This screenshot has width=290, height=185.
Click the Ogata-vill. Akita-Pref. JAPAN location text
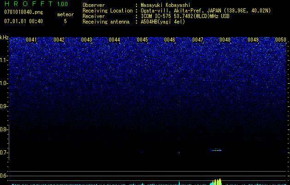pyautogui.click(x=206, y=11)
